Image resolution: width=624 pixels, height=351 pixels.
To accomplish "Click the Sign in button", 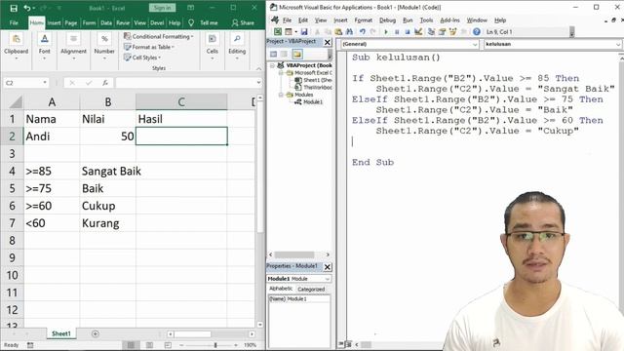I will click(x=163, y=8).
